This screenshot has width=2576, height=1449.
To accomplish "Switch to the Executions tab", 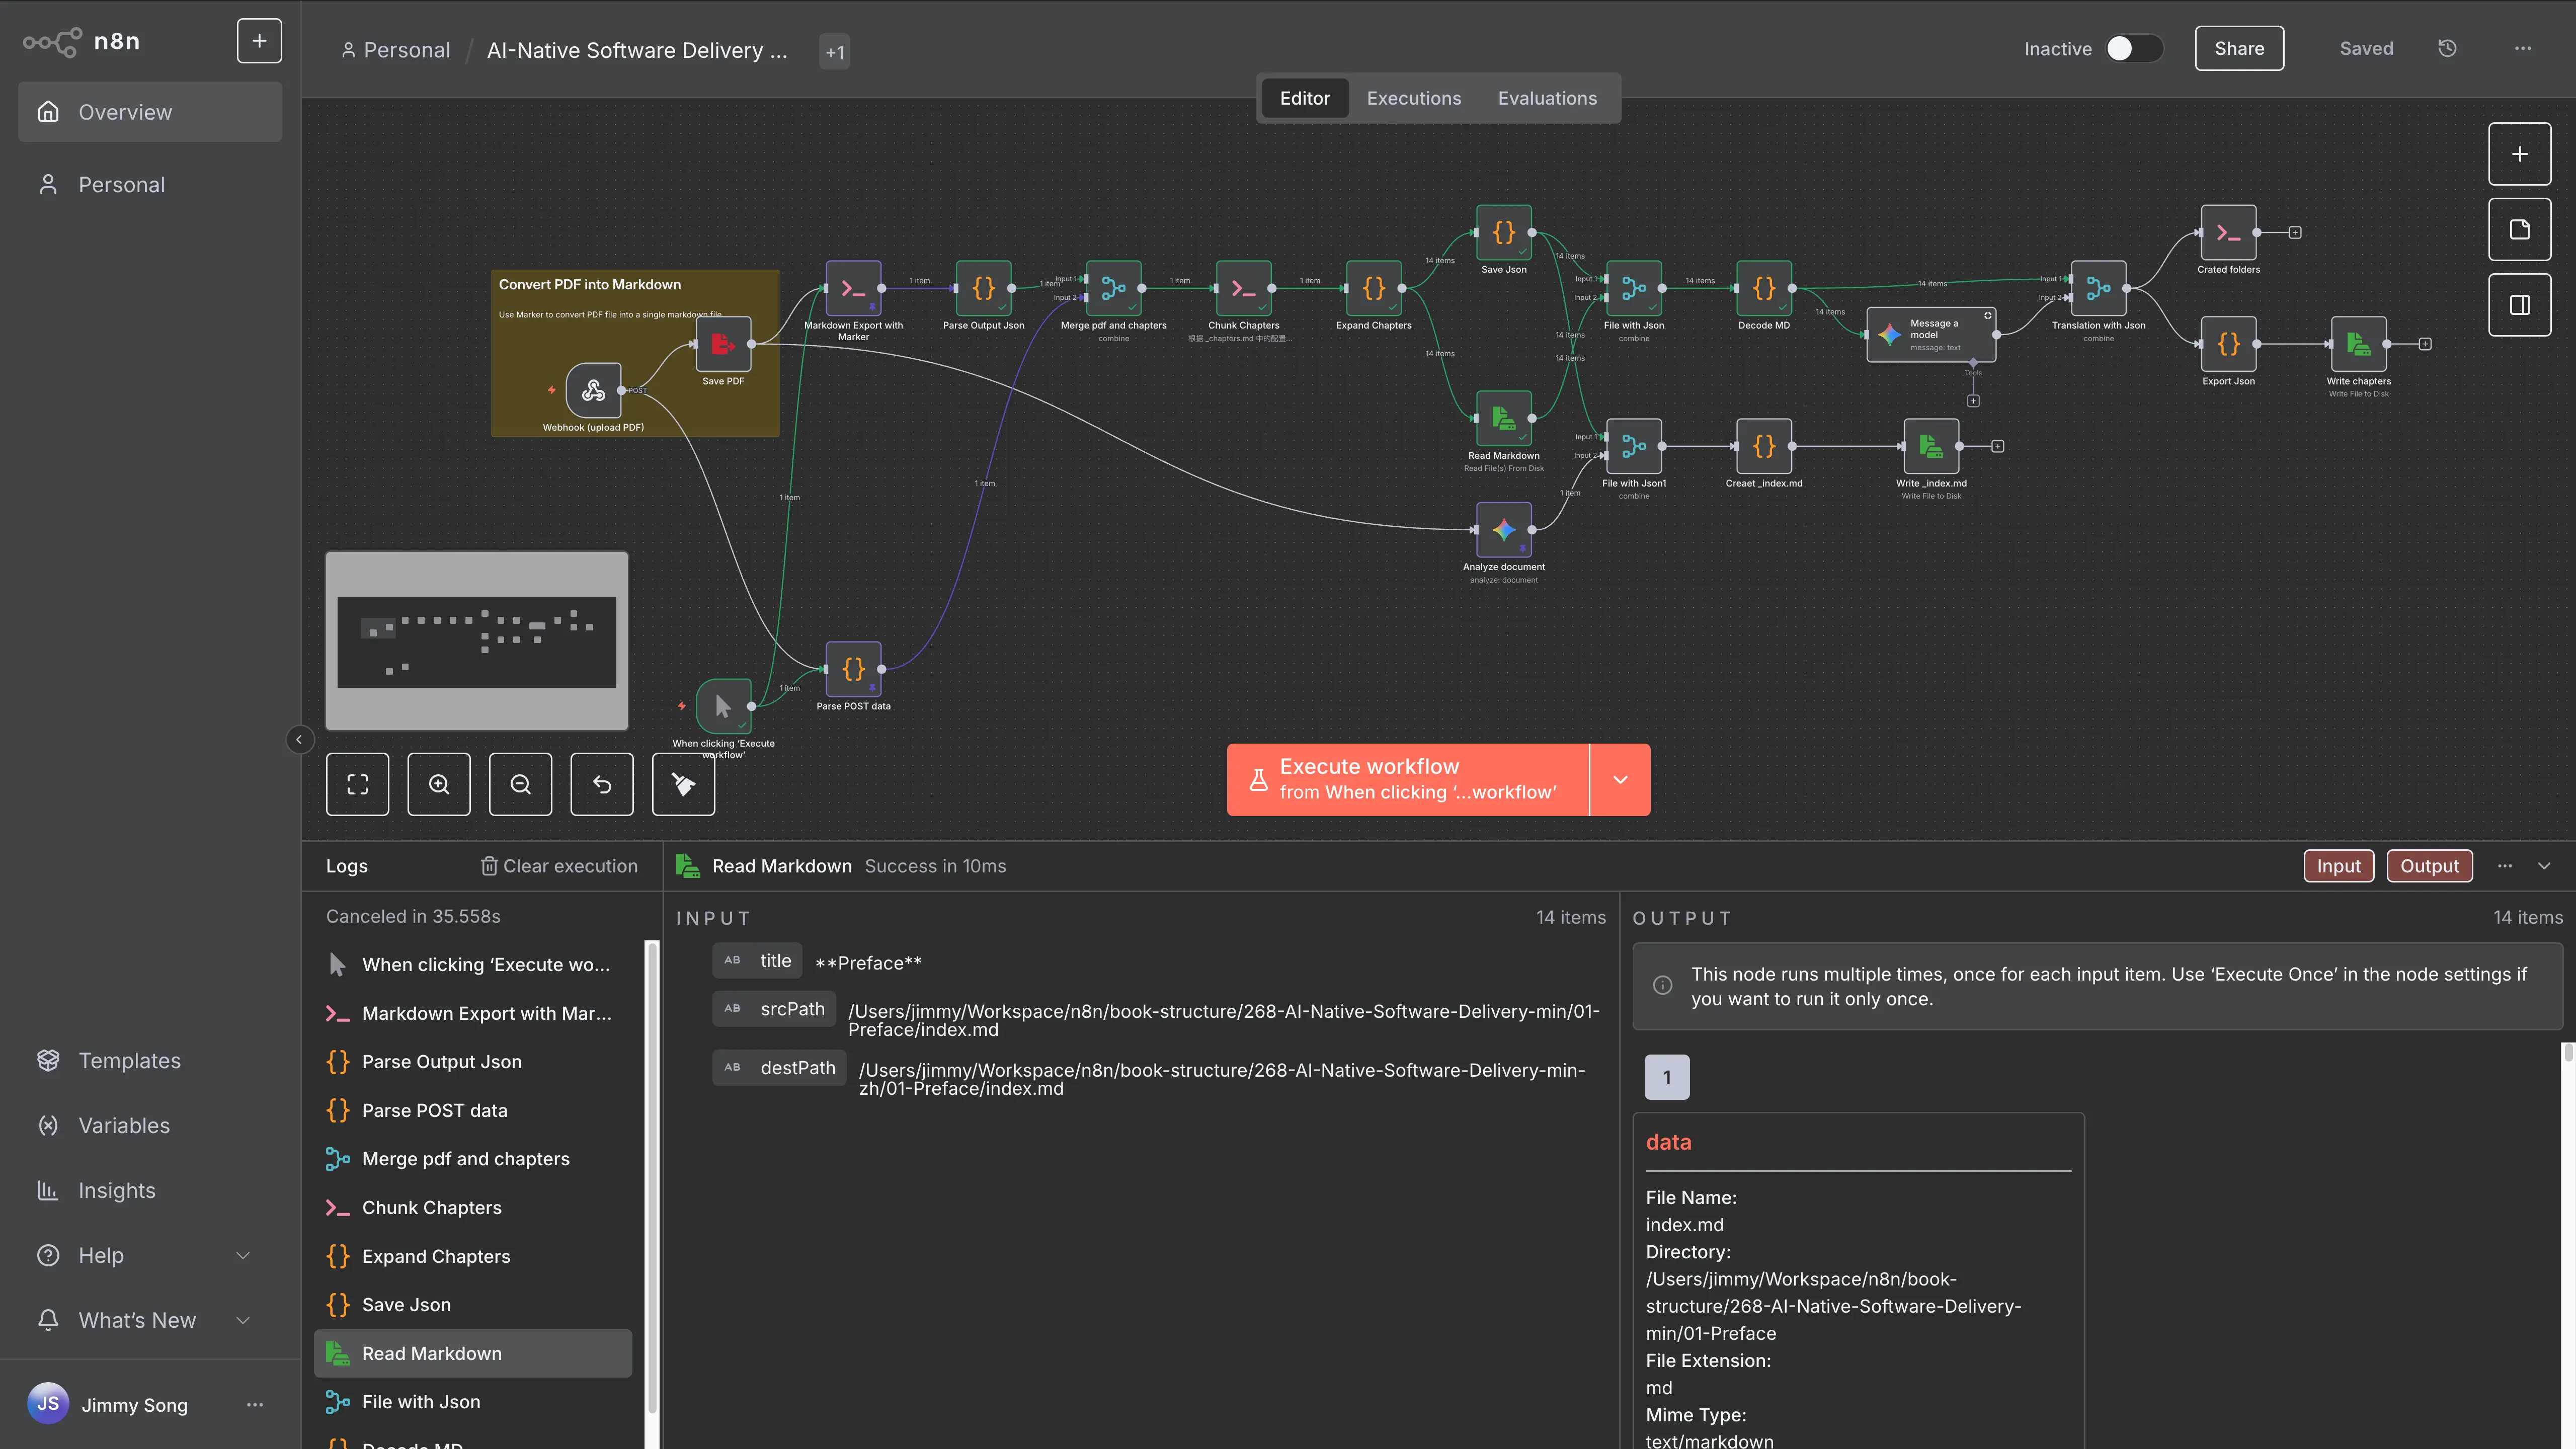I will coord(1413,98).
